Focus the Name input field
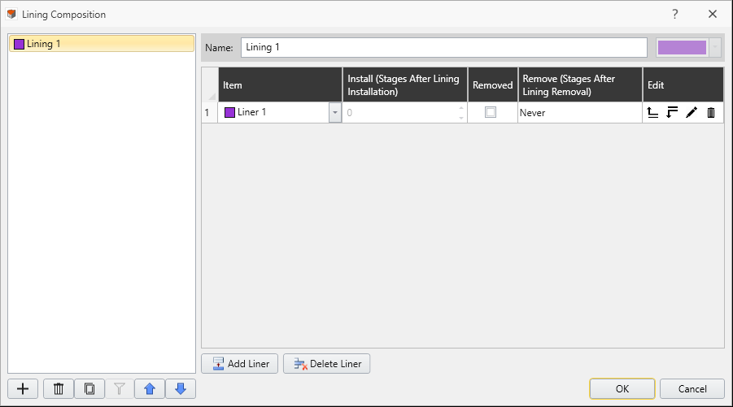Image resolution: width=733 pixels, height=407 pixels. pyautogui.click(x=444, y=47)
